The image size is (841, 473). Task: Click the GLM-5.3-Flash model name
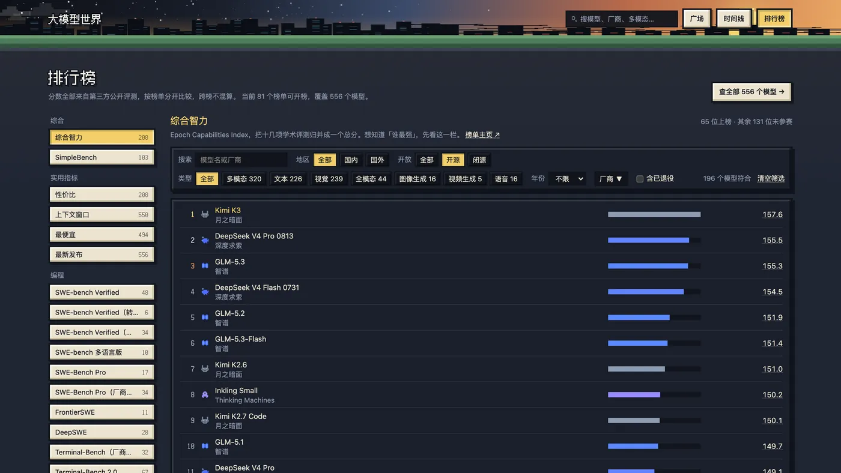(240, 339)
